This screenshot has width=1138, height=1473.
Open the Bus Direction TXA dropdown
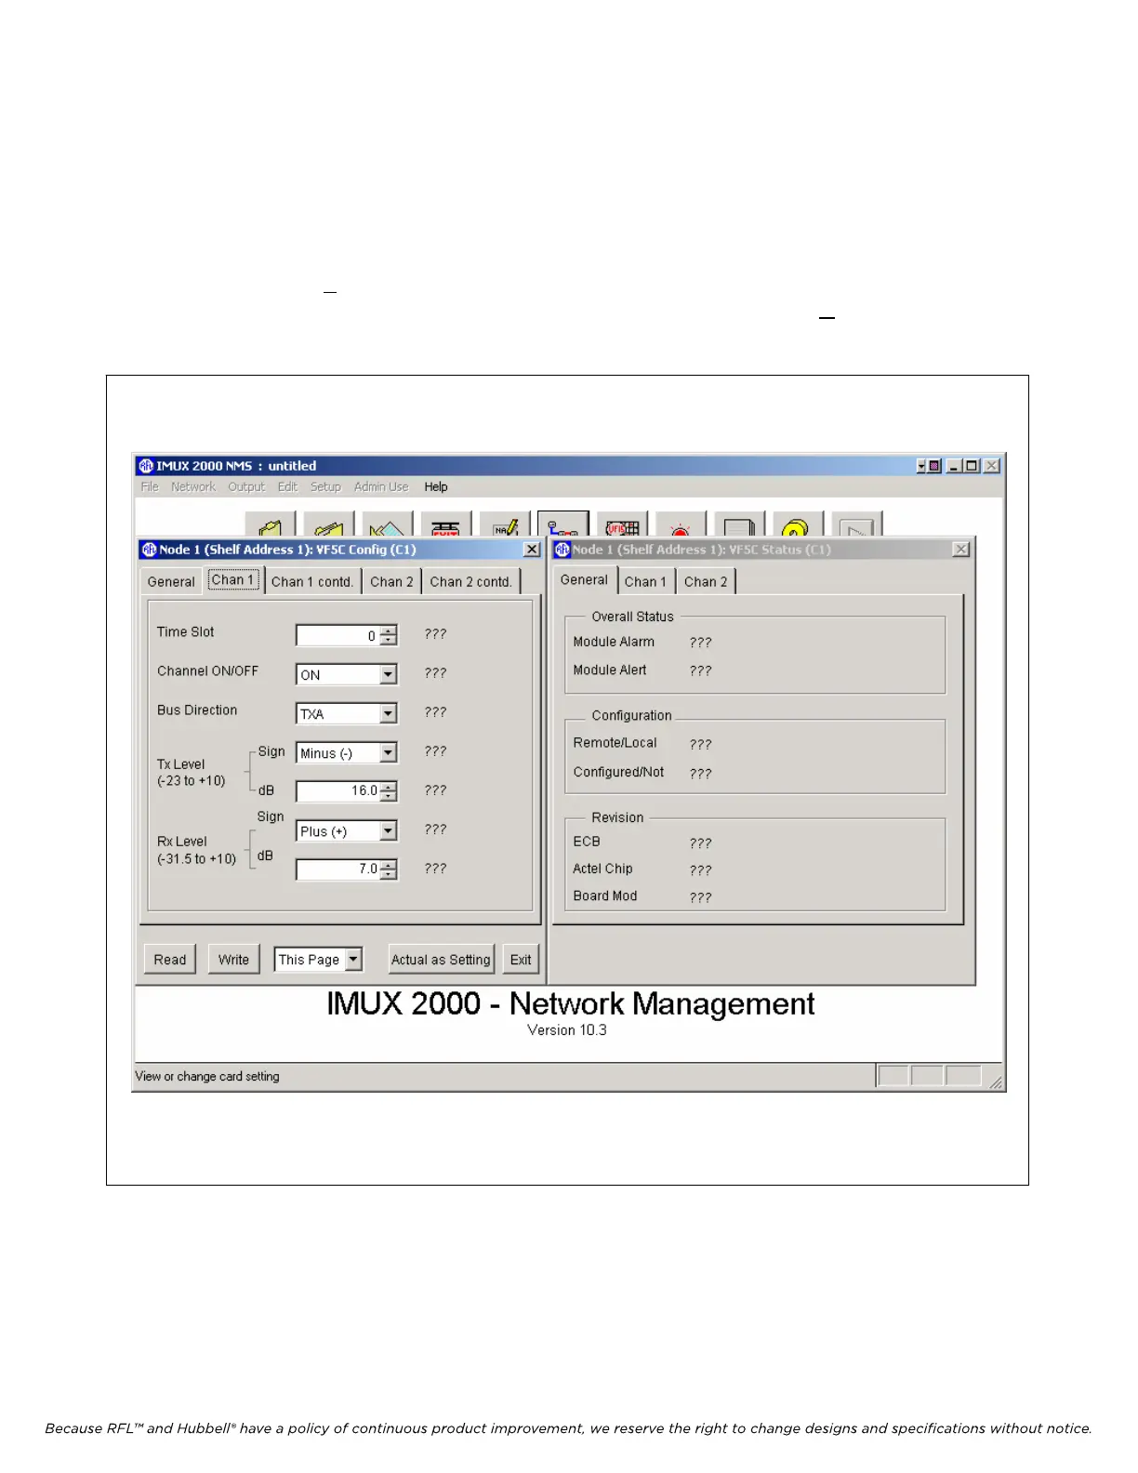click(x=389, y=713)
